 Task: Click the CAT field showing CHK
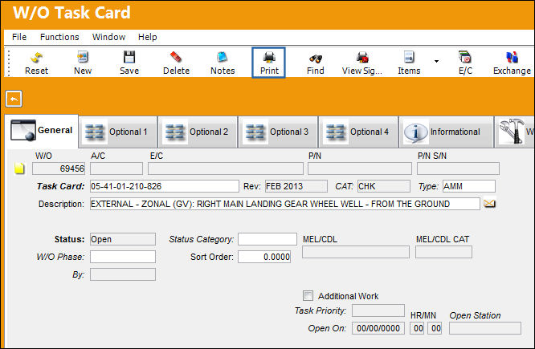[x=383, y=186]
